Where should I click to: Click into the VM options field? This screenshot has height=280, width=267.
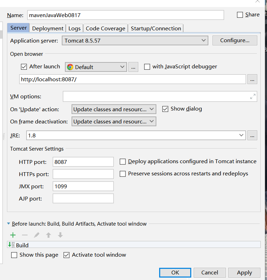tap(160, 97)
